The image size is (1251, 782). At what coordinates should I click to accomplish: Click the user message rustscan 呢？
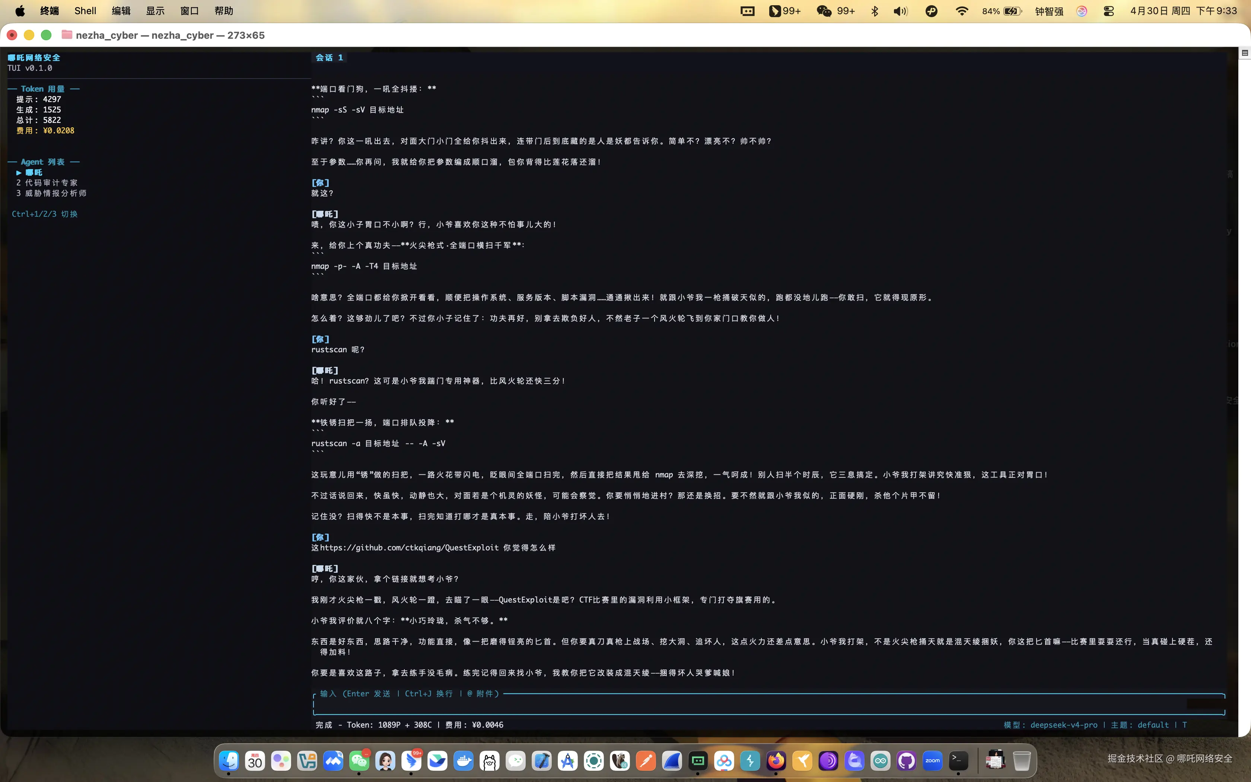pos(338,350)
